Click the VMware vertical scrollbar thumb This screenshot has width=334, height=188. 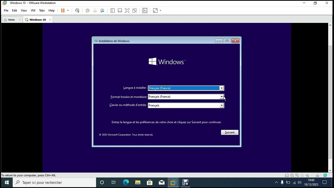[x=330, y=102]
